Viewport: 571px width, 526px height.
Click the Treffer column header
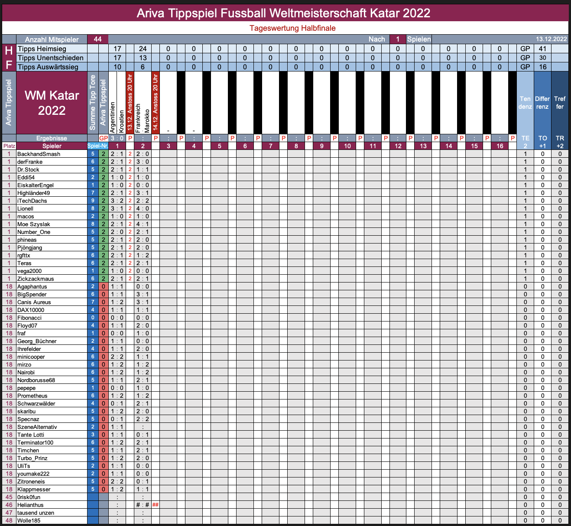[x=560, y=103]
